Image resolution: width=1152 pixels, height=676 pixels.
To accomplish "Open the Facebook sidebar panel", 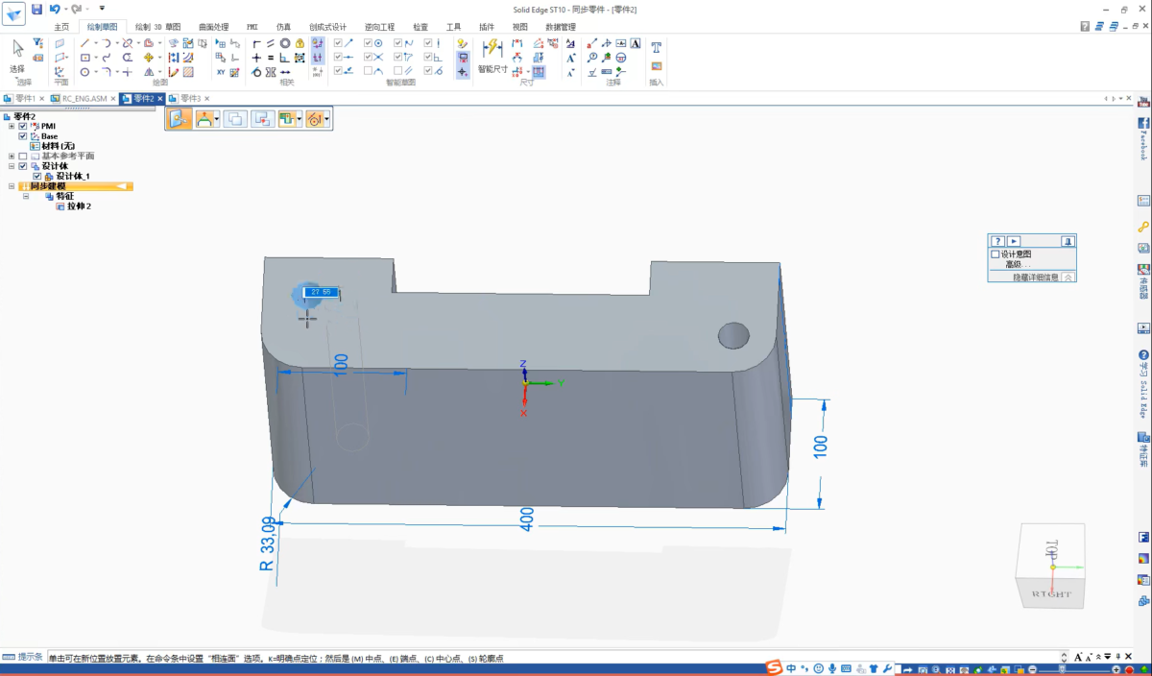I will point(1143,124).
